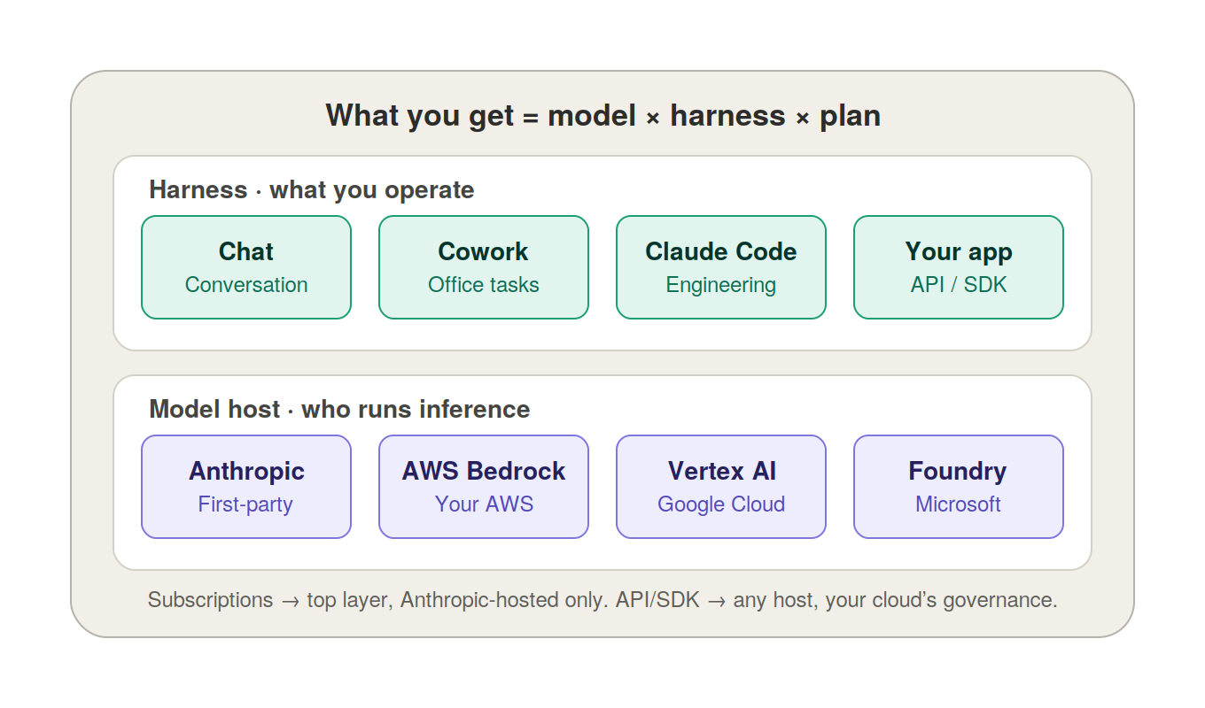Click the 'API / SDK' subtitle text
This screenshot has height=708, width=1205.
(959, 285)
